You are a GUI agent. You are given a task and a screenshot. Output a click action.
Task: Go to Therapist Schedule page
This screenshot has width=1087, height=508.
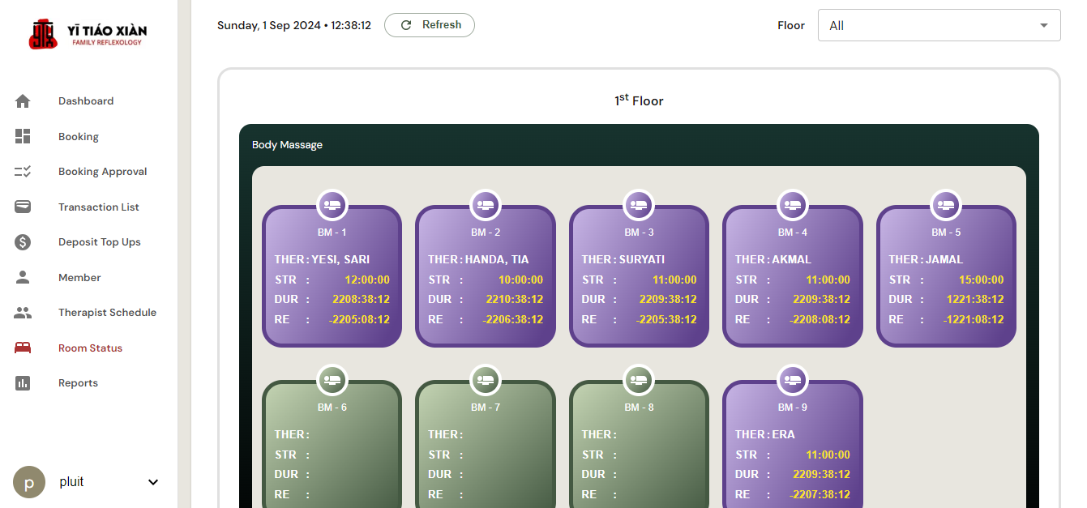pos(107,313)
